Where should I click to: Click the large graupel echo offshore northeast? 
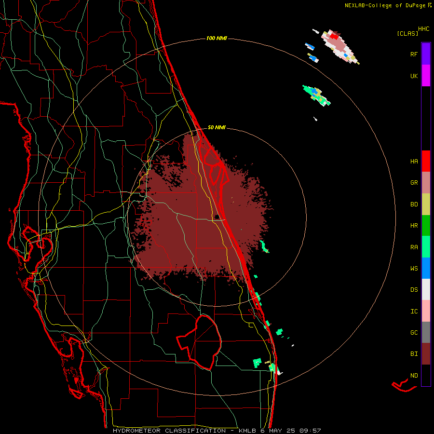340,46
